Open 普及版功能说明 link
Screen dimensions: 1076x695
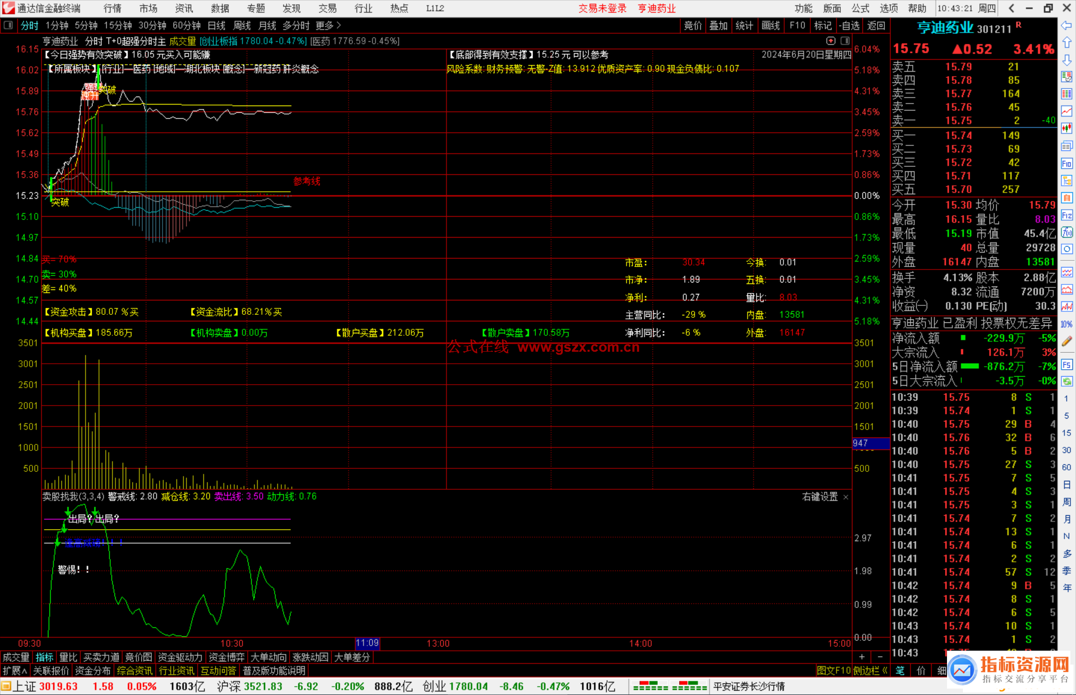tap(274, 671)
